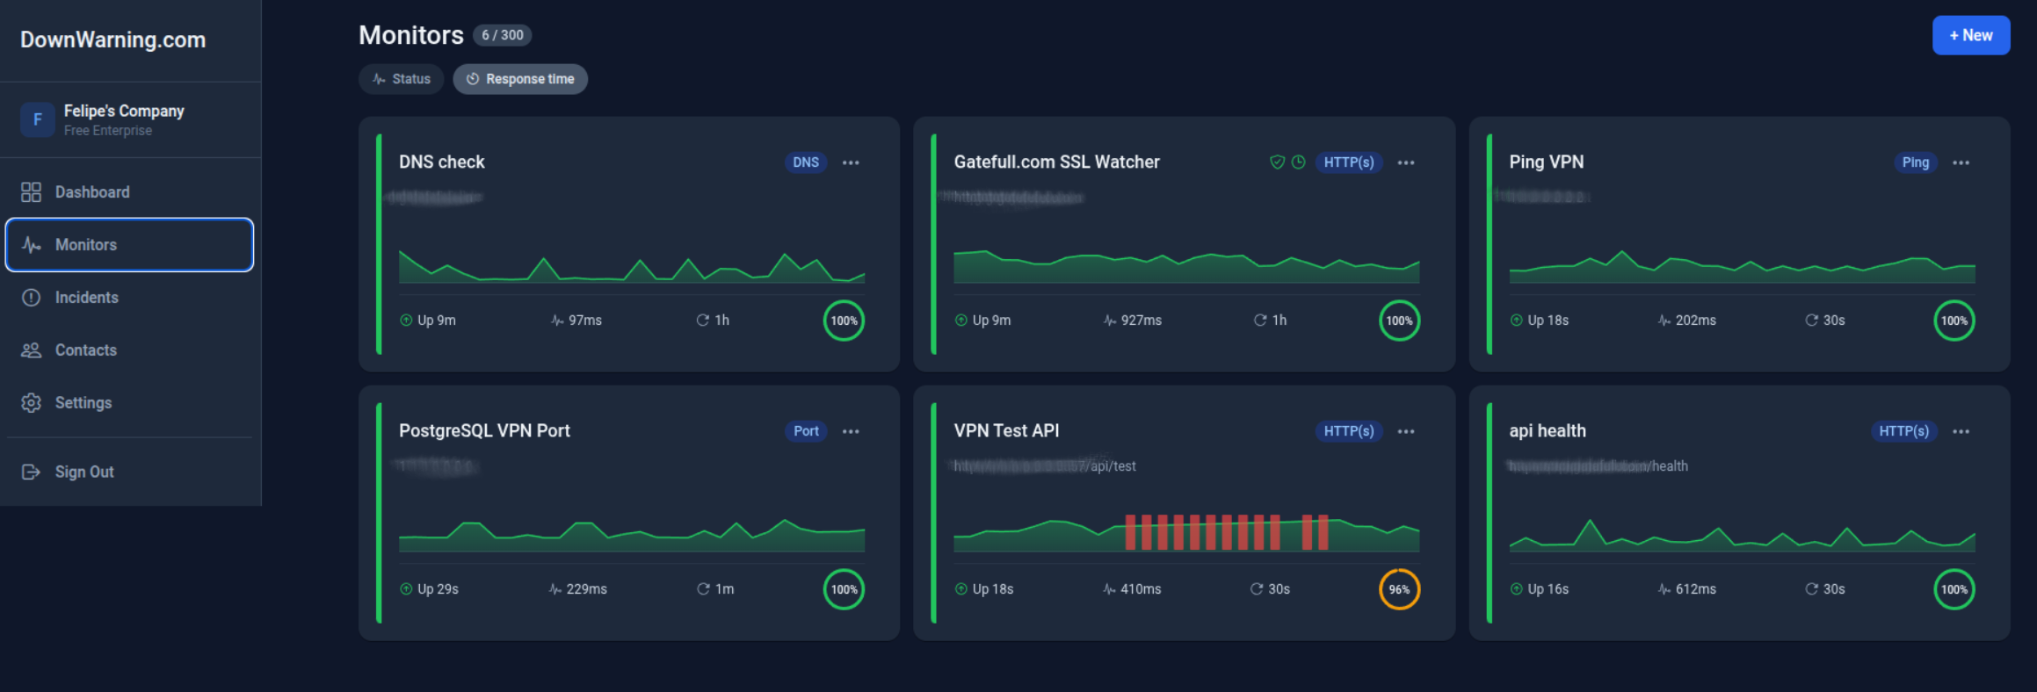
Task: Click the Sign Out arrow icon
Action: [31, 472]
